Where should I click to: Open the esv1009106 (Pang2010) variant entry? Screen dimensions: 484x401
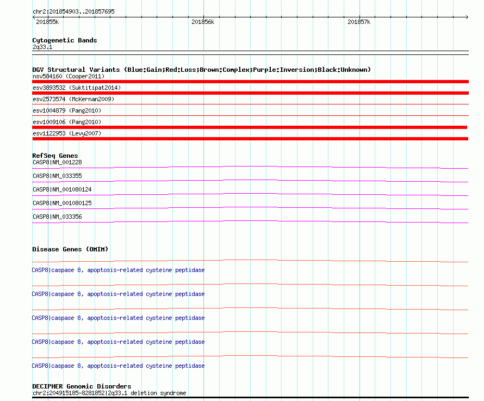(x=66, y=122)
